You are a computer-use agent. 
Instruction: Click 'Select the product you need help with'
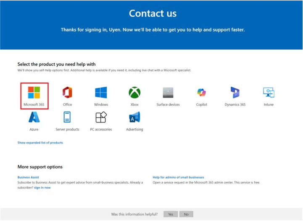(56, 64)
